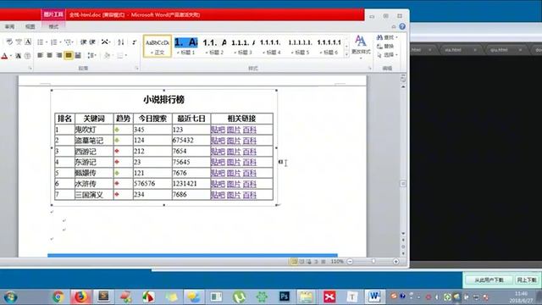Viewport: 542px width, 305px height.
Task: Select the 标题 6 heading style
Action: 329,46
